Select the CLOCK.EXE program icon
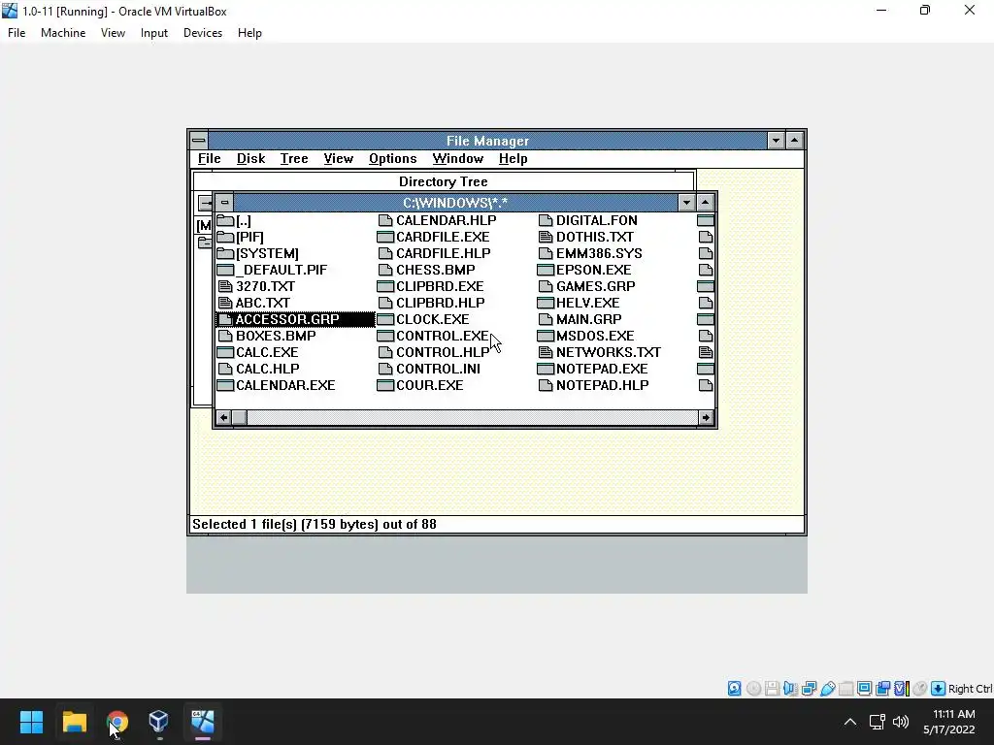 (385, 319)
